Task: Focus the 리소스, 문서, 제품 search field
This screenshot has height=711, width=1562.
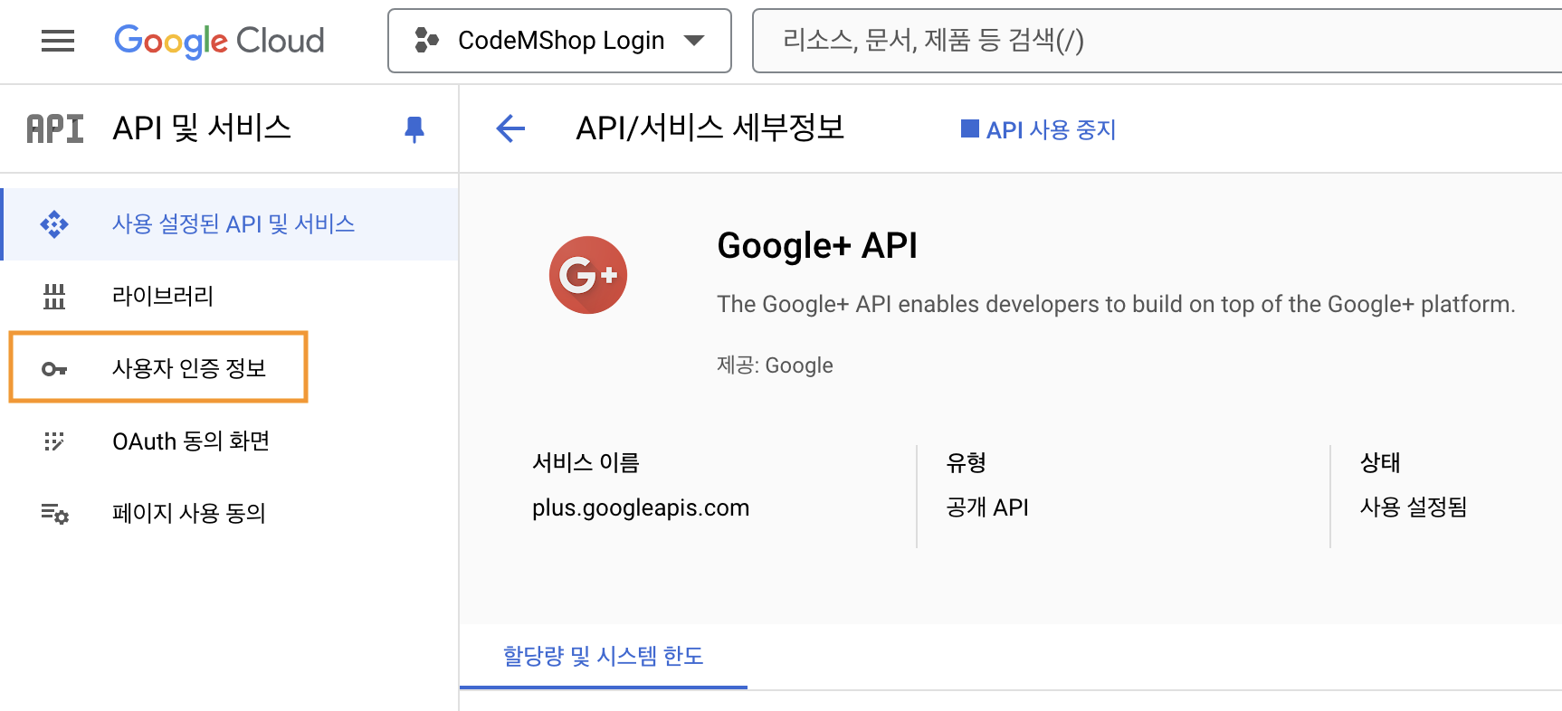Action: point(1157,41)
